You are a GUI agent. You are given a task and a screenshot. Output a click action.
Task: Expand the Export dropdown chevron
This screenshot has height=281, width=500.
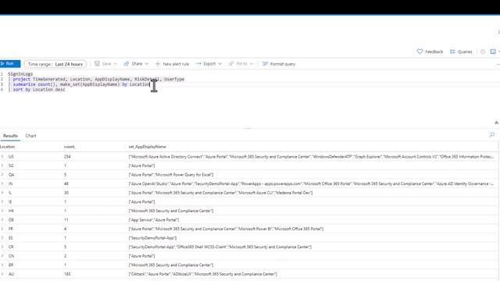point(220,64)
